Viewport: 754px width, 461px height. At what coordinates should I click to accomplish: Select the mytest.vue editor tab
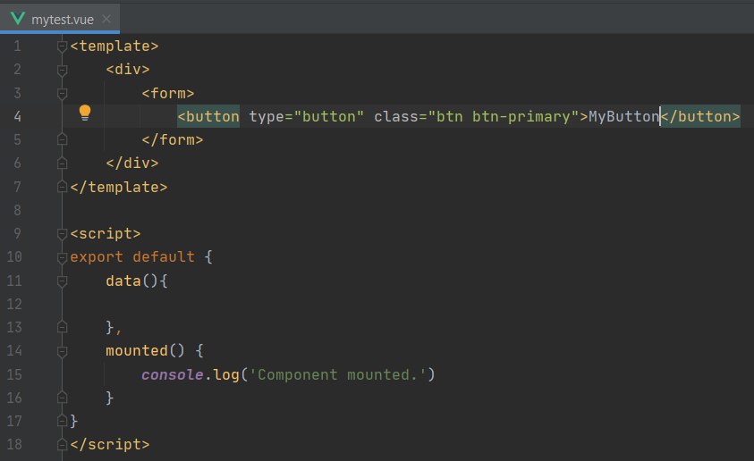coord(60,19)
